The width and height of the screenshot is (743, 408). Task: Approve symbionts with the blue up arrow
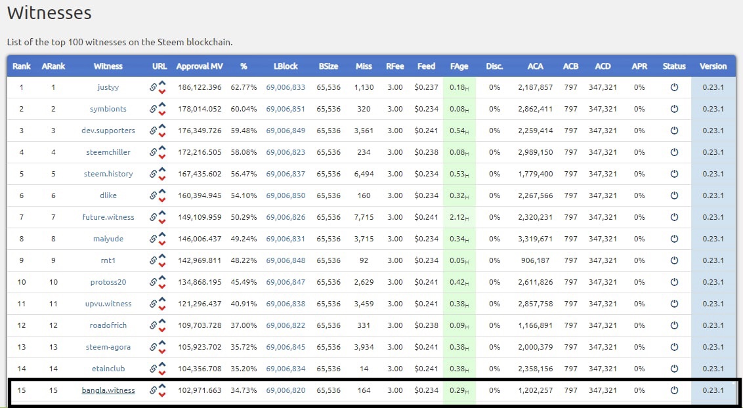click(x=162, y=106)
